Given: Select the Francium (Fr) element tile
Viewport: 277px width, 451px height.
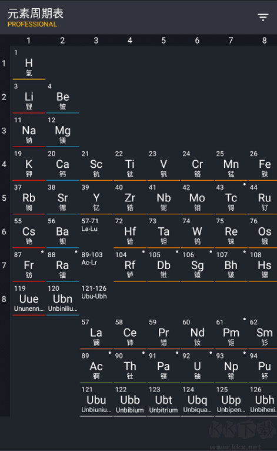Looking at the screenshot, I should tap(29, 265).
